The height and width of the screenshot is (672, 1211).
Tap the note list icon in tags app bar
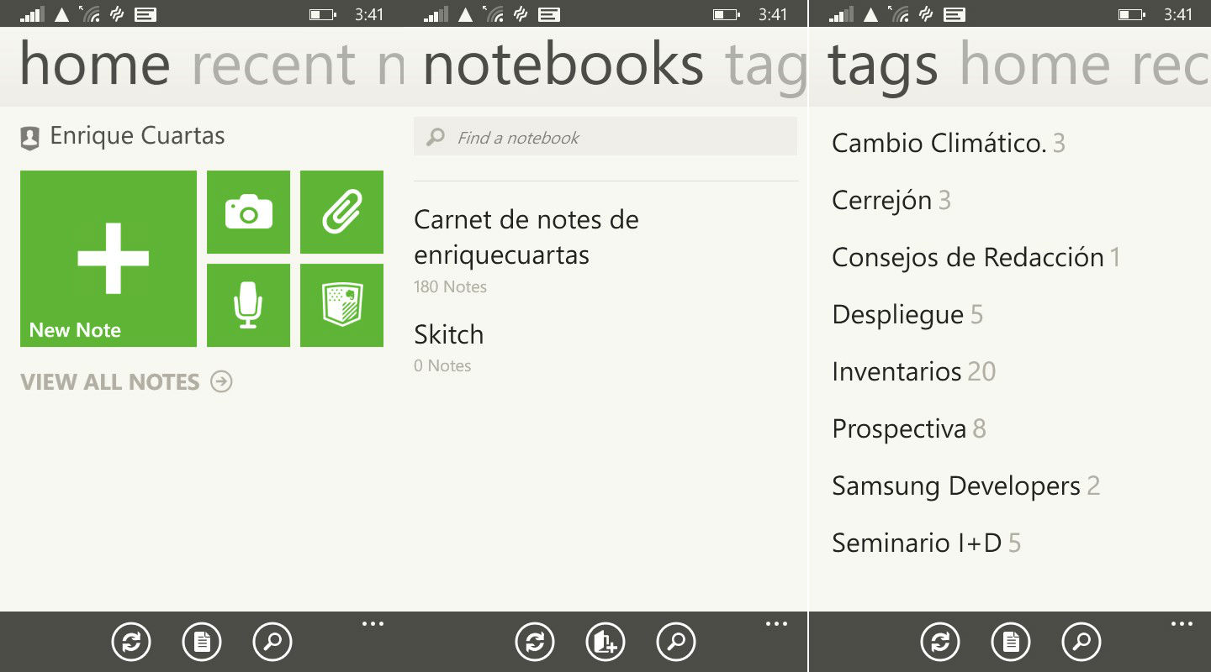(1011, 643)
